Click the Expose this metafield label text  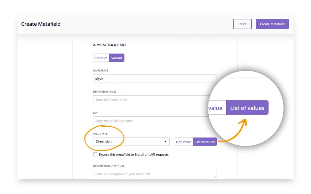click(x=134, y=155)
